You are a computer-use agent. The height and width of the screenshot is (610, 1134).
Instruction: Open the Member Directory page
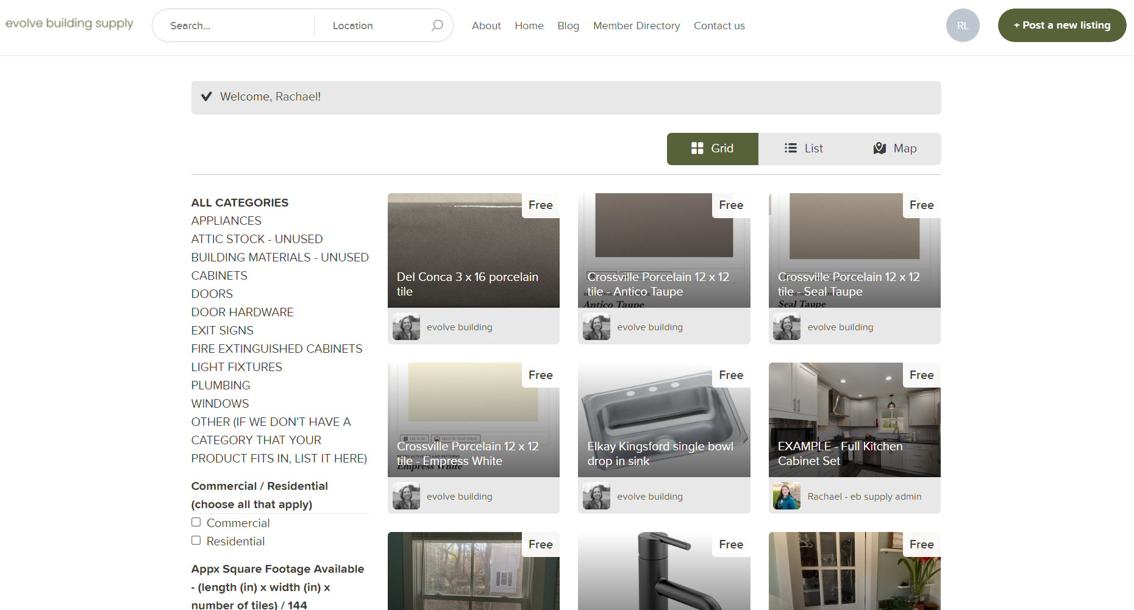[x=636, y=26]
